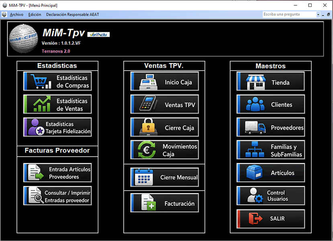Open the Archivo menu
Viewport: 333px width, 241px height.
16,14
